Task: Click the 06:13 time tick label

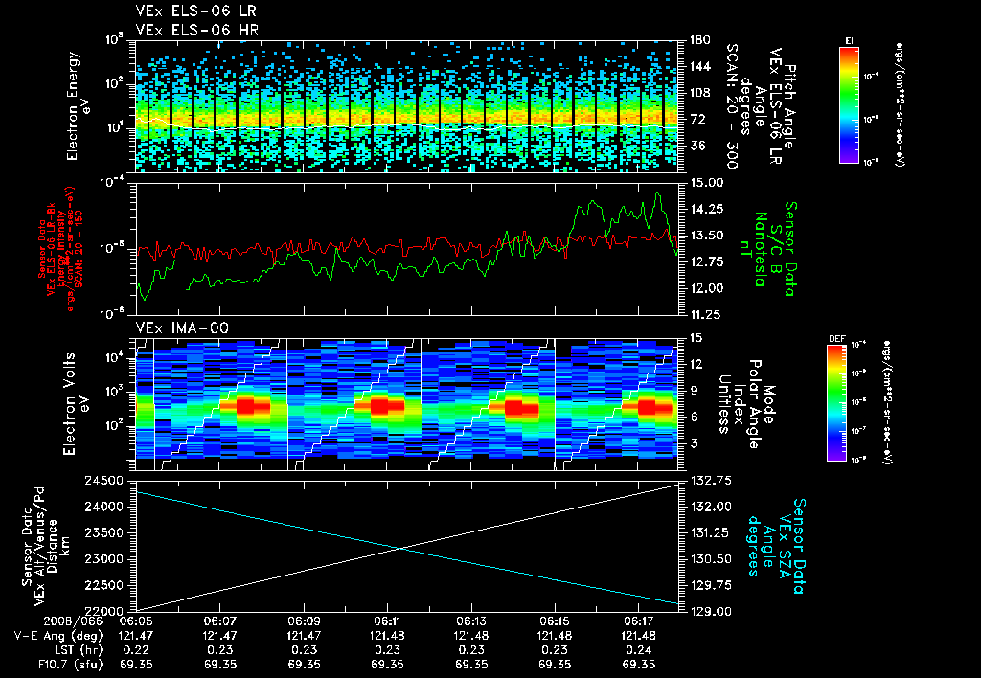Action: pyautogui.click(x=471, y=621)
